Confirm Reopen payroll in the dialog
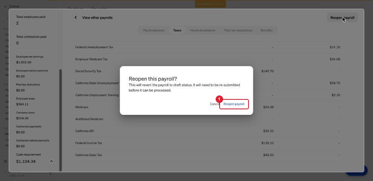This screenshot has width=373, height=181. [x=234, y=104]
